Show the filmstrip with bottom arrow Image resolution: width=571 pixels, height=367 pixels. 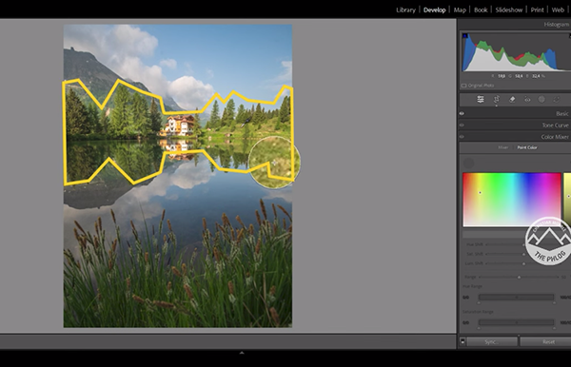pos(242,353)
